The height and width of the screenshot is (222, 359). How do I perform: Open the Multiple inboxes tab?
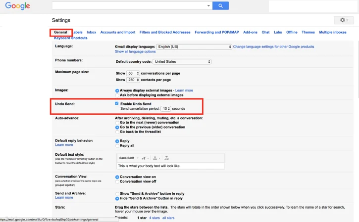pyautogui.click(x=333, y=32)
